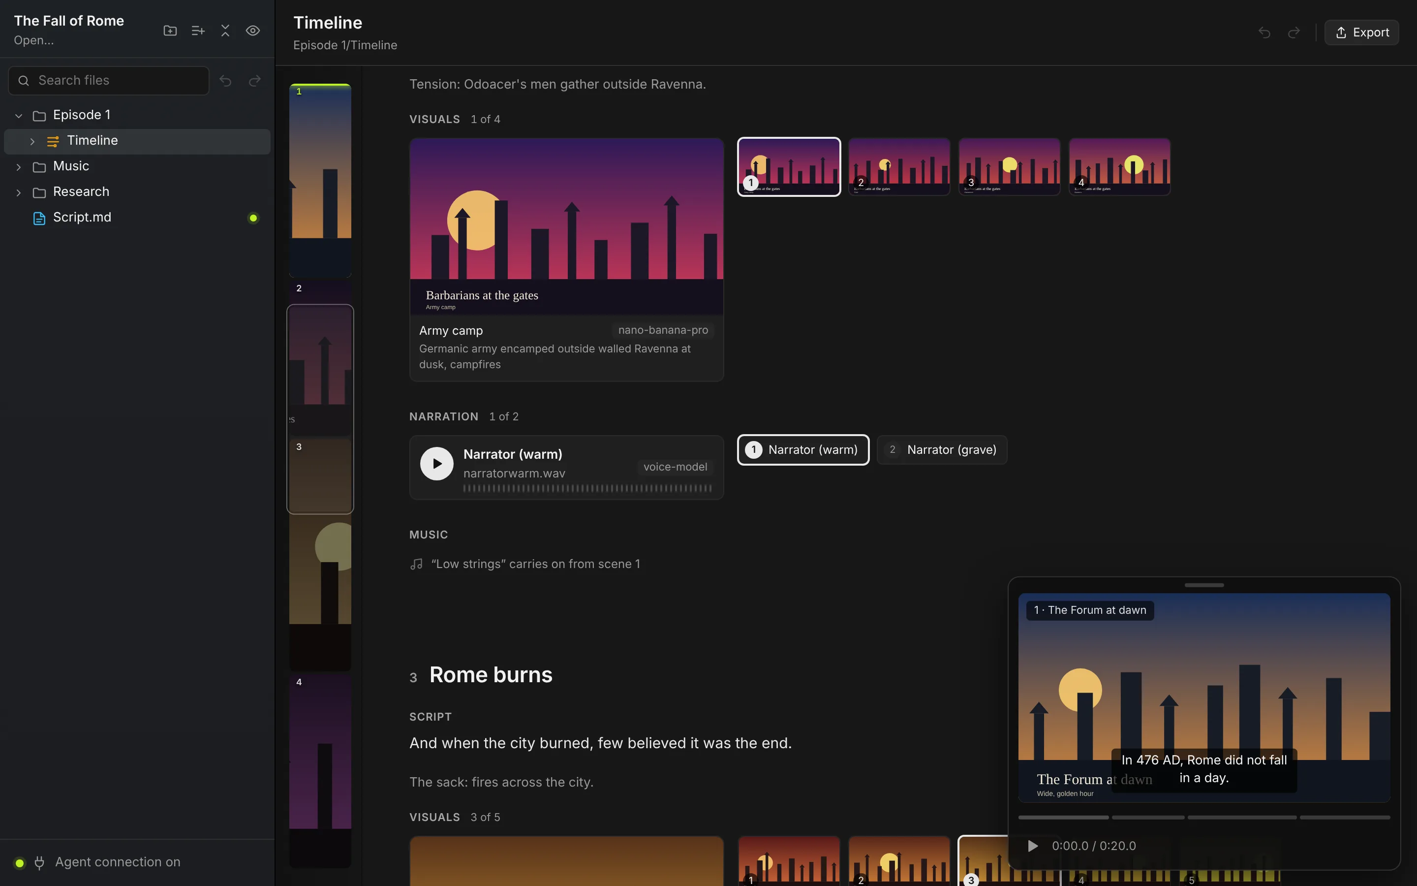Expand the Music folder
Screen dimensions: 1417x886
(19, 167)
